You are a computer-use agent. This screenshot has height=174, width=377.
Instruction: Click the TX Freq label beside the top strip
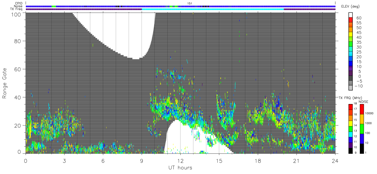tap(16, 9)
